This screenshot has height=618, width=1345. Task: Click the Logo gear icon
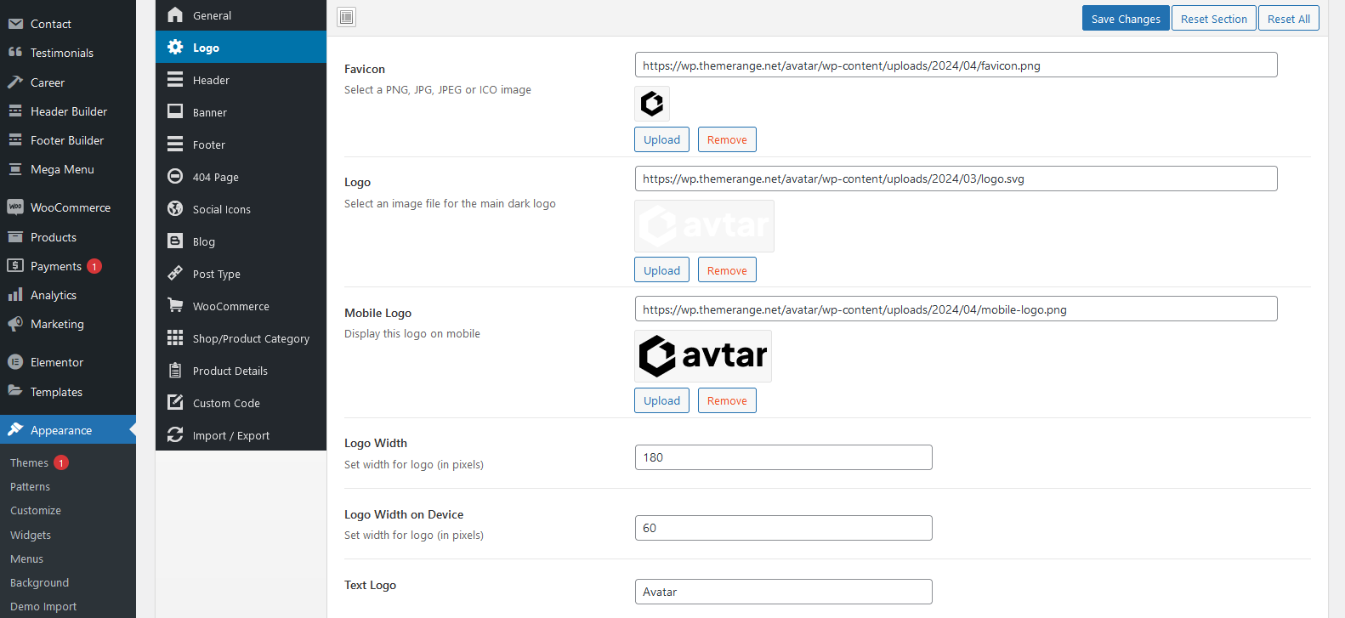click(x=175, y=48)
